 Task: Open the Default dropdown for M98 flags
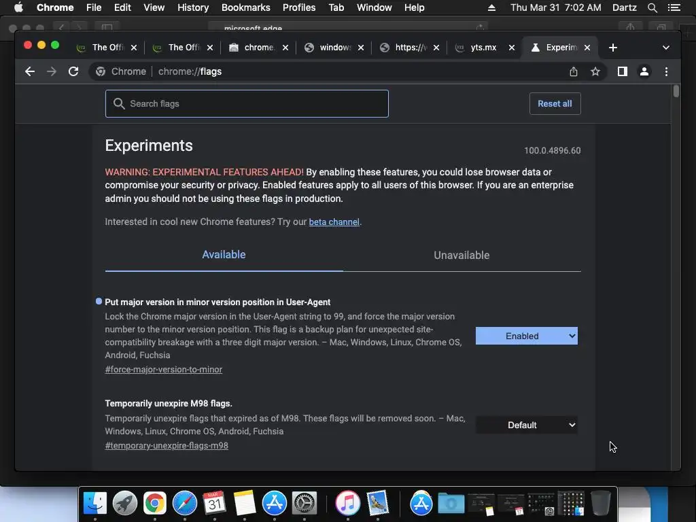pyautogui.click(x=527, y=425)
